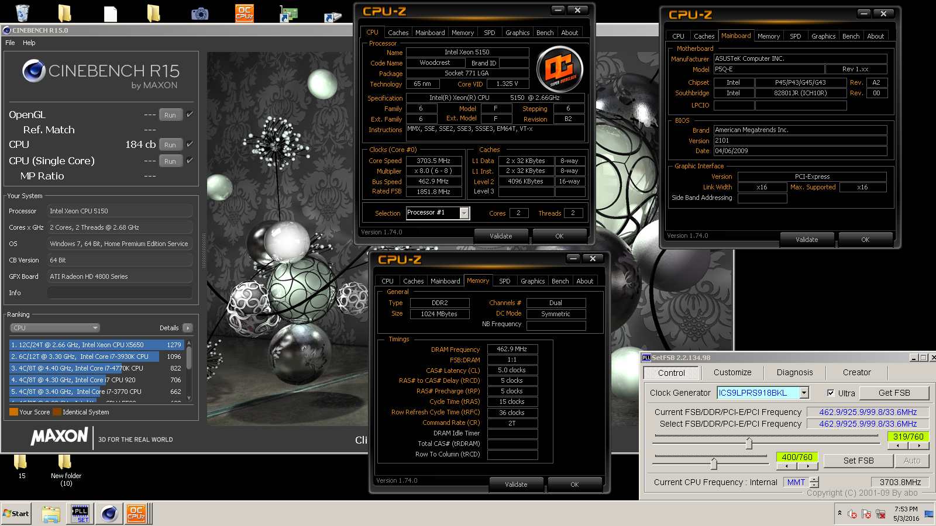Open the Bench tab in the Mainboard CPU-Z window
Viewport: 936px width, 526px height.
click(851, 36)
